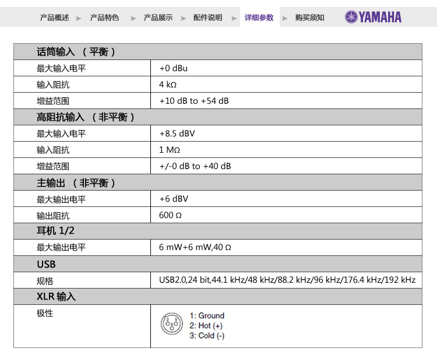Click the 详细参数 active tab
Image resolution: width=437 pixels, height=362 pixels.
259,17
